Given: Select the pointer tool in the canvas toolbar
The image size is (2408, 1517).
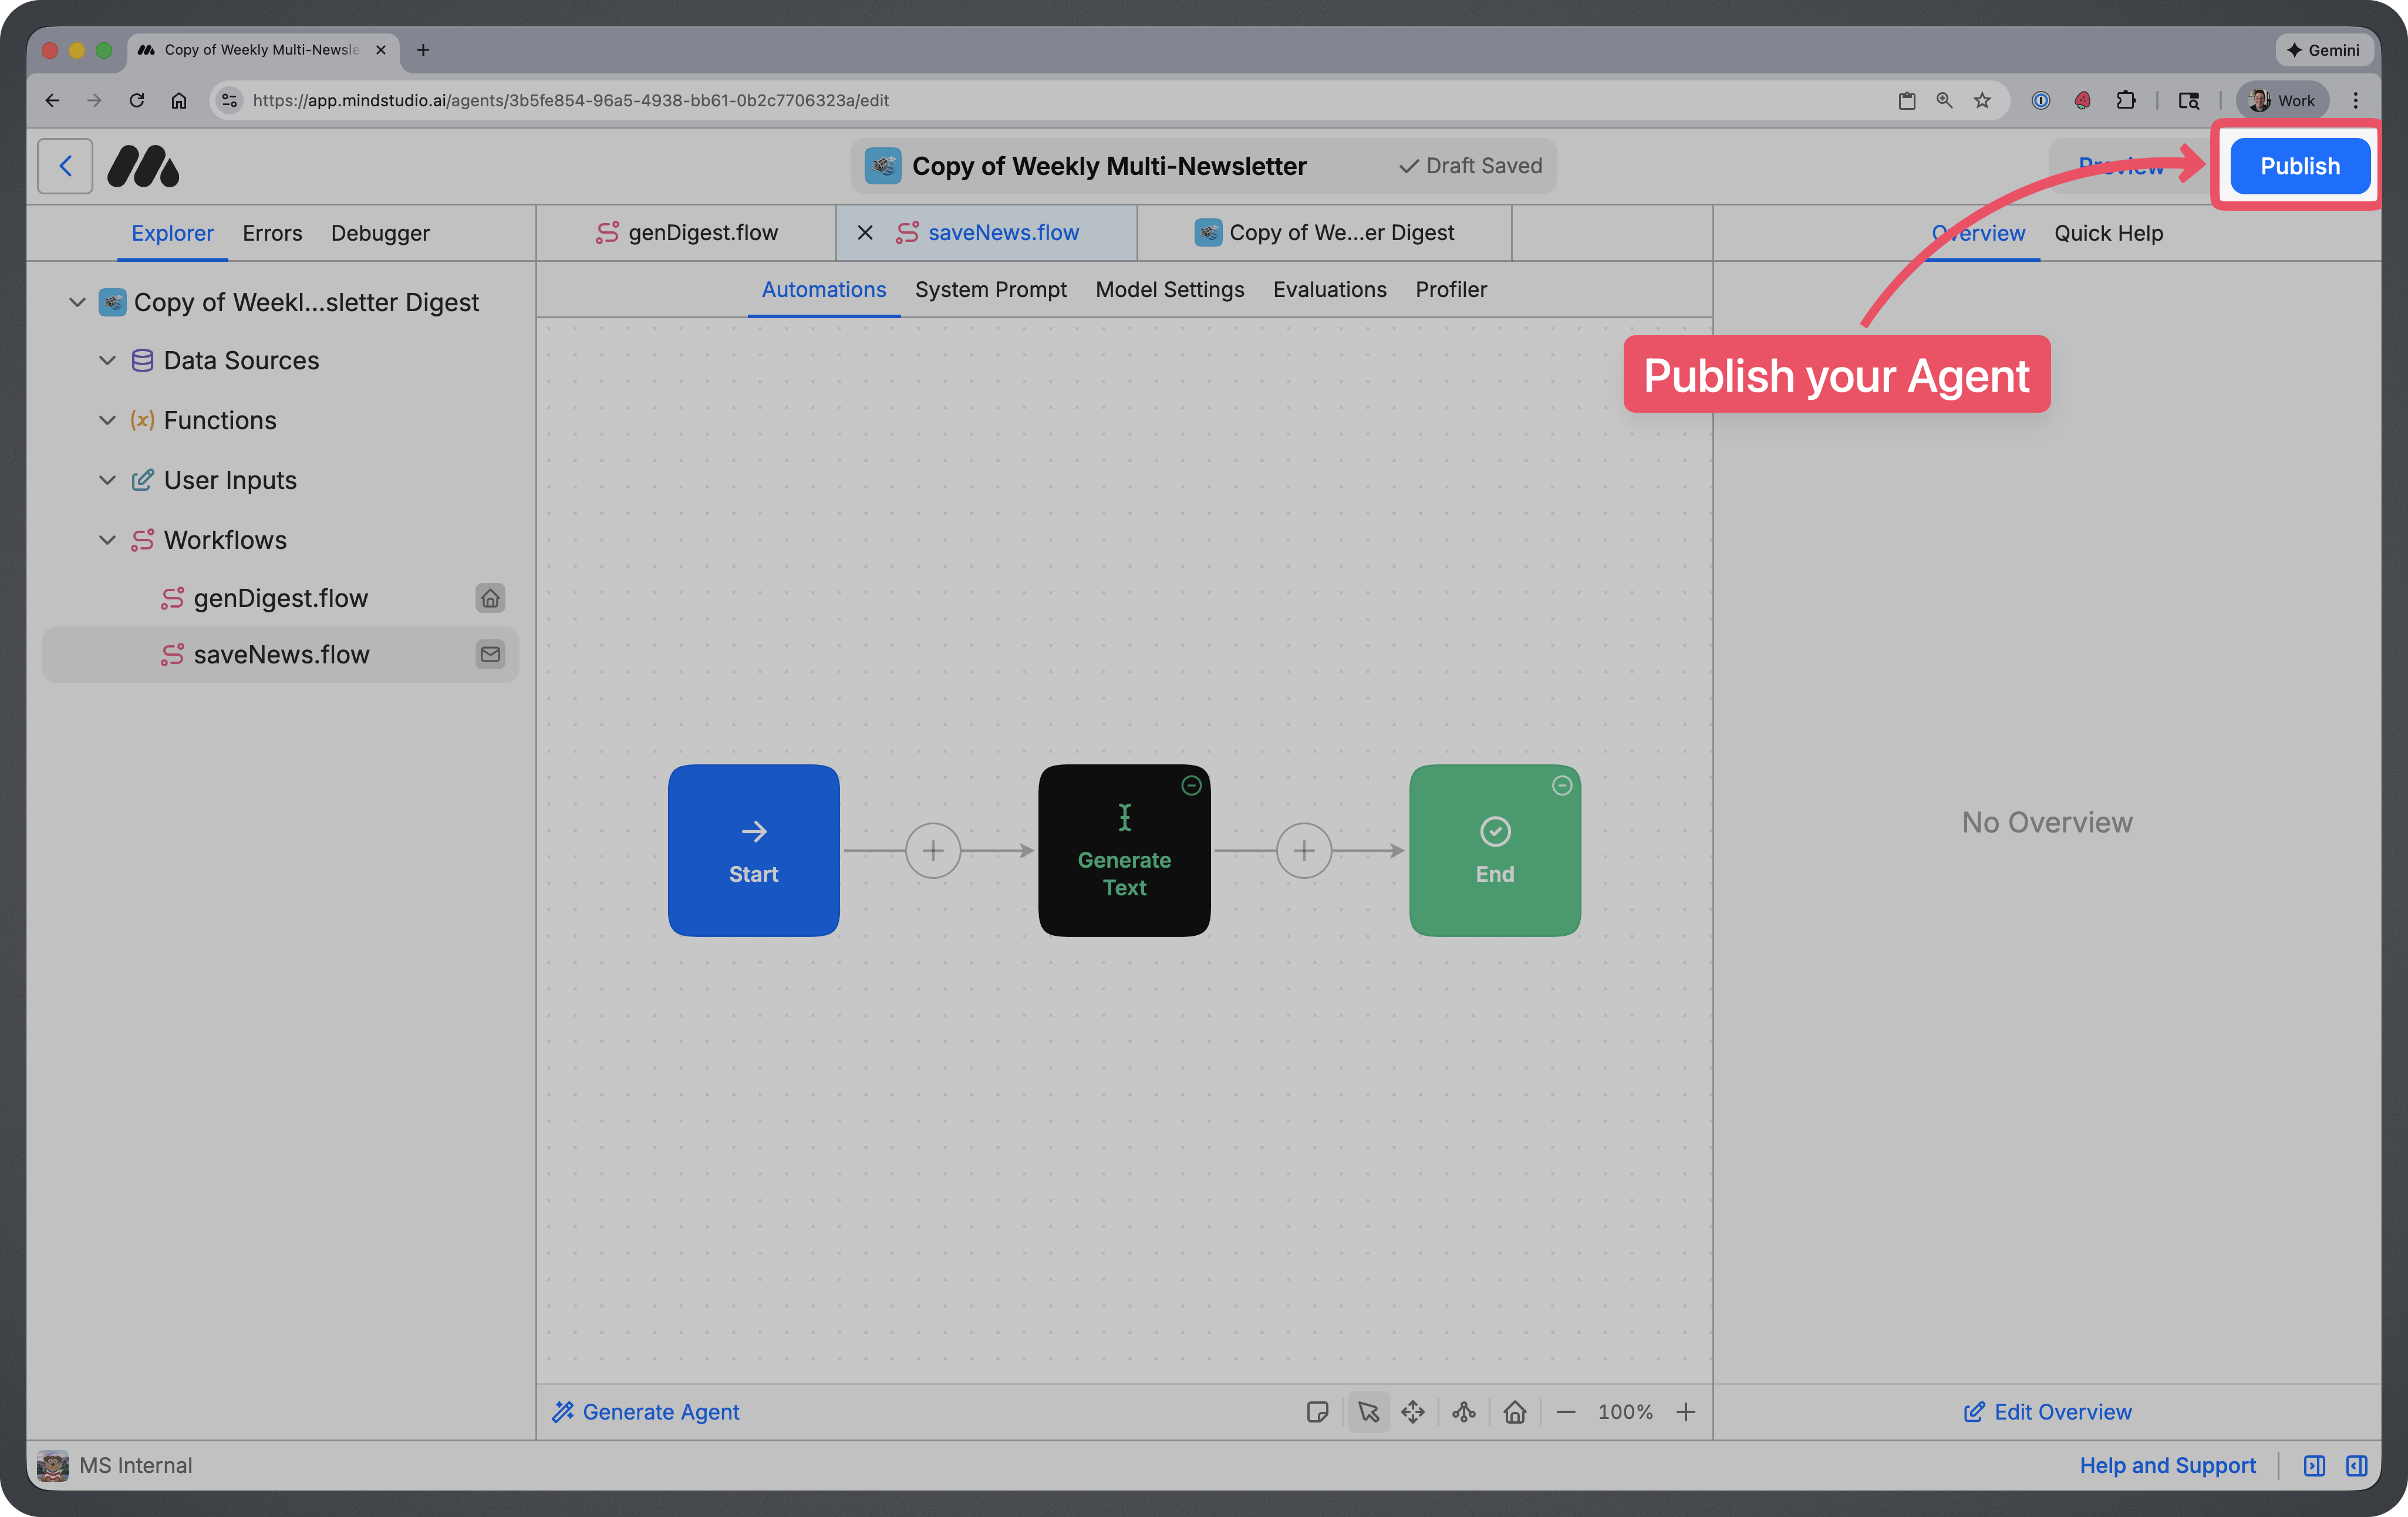Looking at the screenshot, I should coord(1368,1412).
